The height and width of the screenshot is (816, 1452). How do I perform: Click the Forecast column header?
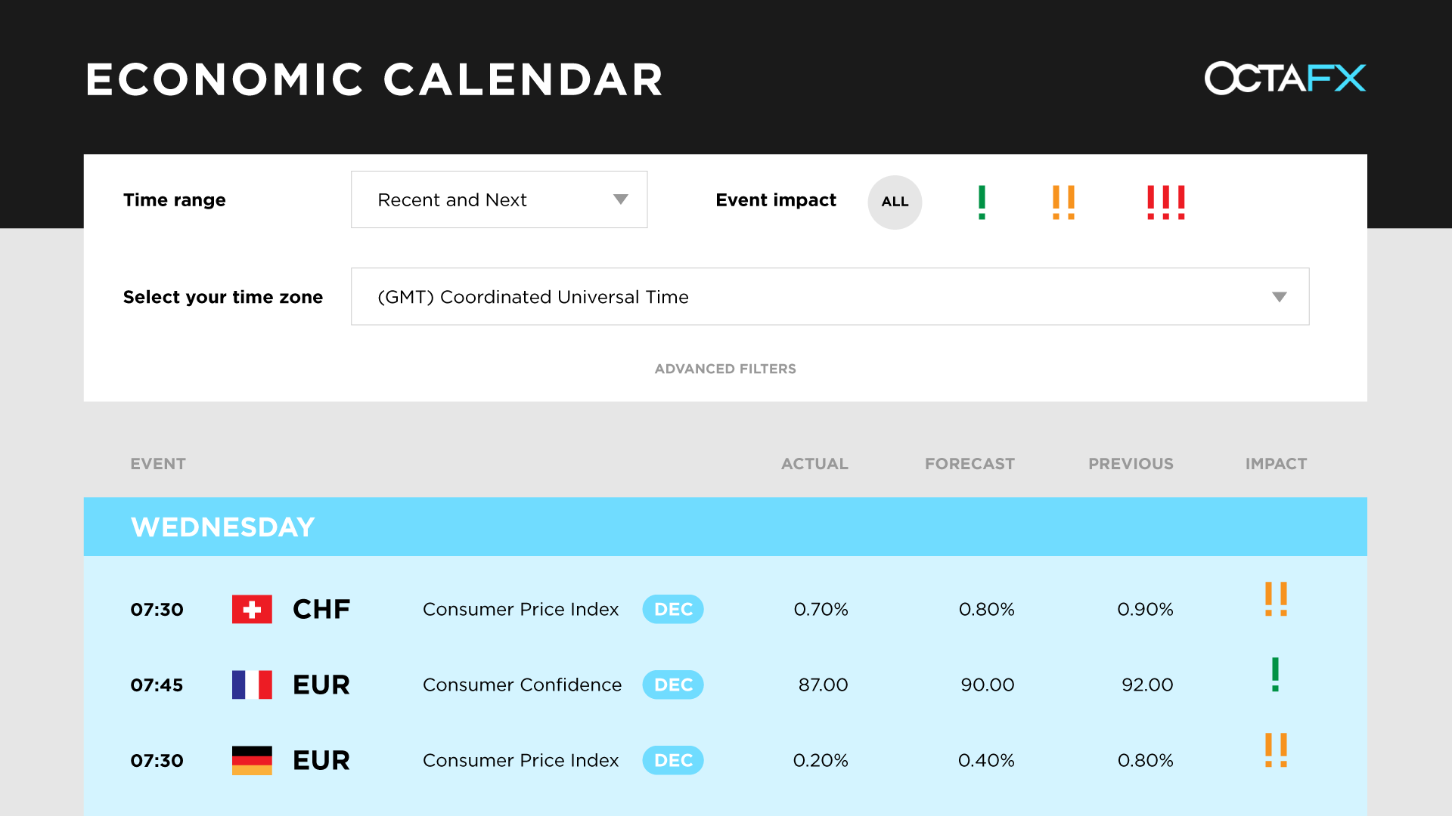click(x=970, y=464)
